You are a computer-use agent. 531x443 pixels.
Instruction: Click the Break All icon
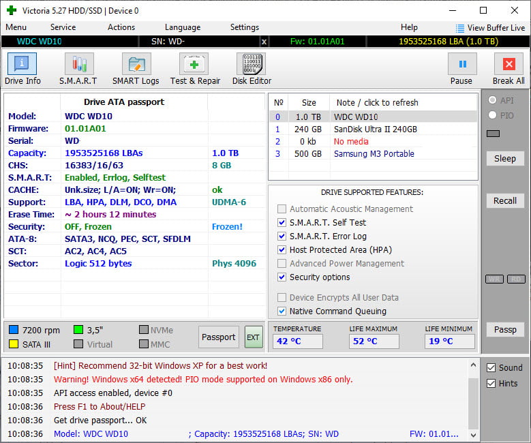click(509, 63)
